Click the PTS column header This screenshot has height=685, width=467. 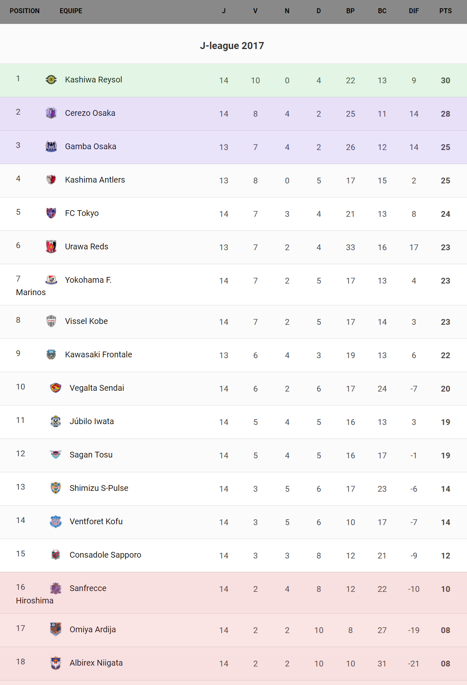445,11
